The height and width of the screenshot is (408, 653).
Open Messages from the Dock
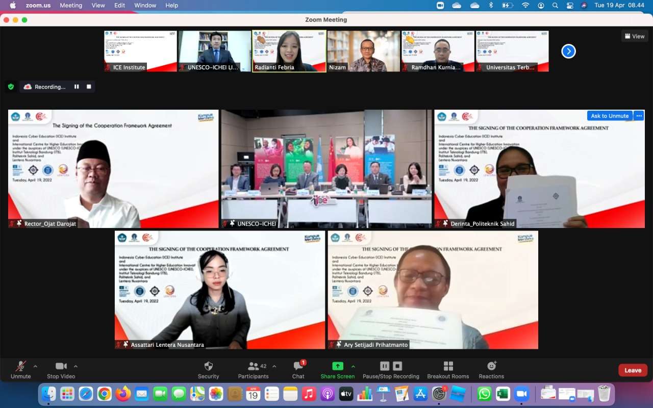pyautogui.click(x=179, y=394)
